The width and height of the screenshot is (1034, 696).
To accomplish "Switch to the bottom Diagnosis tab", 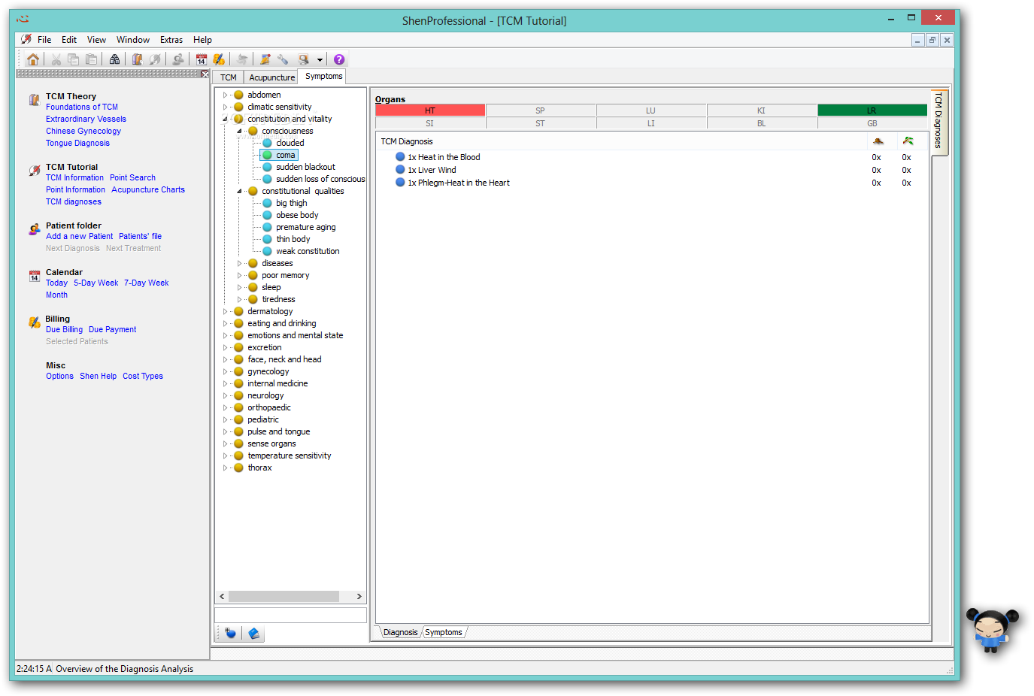I will [400, 632].
